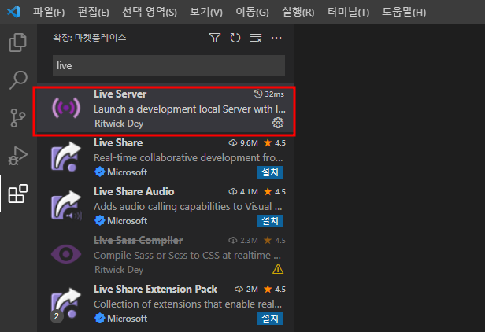Click the Live Server description text
The width and height of the screenshot is (485, 332).
pos(190,109)
